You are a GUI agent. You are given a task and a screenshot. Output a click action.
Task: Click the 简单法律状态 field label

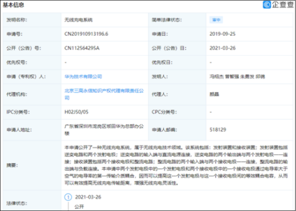(x=167, y=20)
